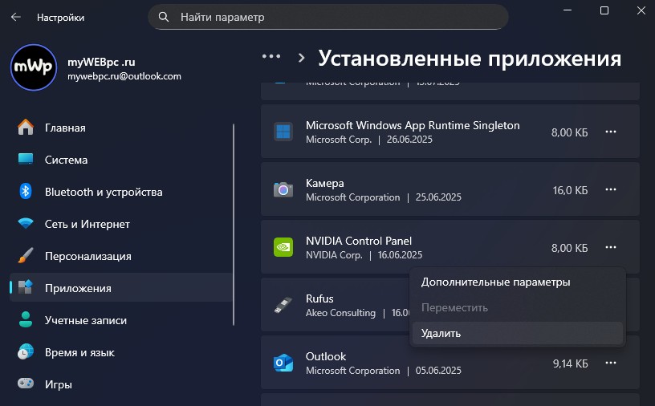Click the Outlook app icon
The width and height of the screenshot is (655, 406).
click(x=283, y=363)
